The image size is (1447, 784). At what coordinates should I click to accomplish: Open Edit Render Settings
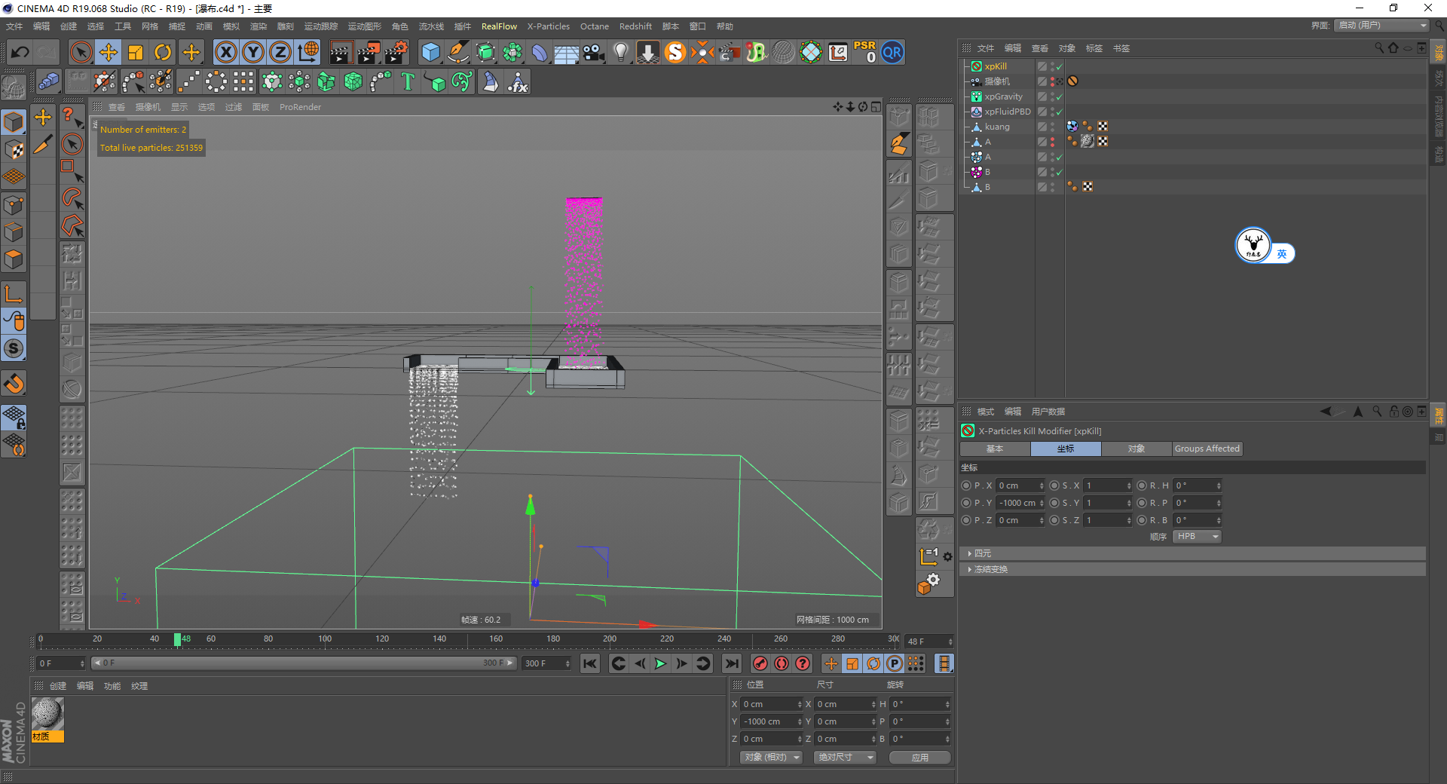(396, 52)
